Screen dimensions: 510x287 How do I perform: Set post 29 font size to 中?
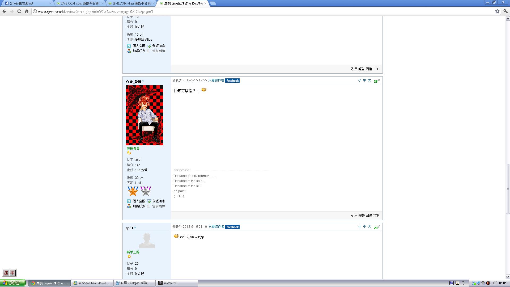pyautogui.click(x=364, y=227)
